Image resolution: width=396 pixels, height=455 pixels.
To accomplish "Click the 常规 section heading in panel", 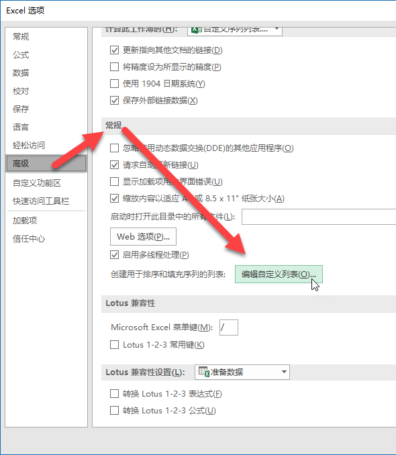I will 113,125.
